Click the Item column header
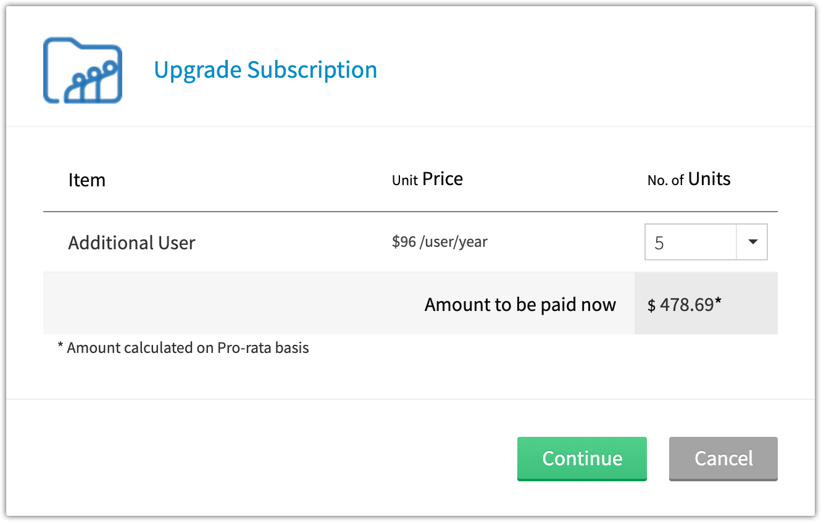This screenshot has height=522, width=821. click(x=87, y=180)
